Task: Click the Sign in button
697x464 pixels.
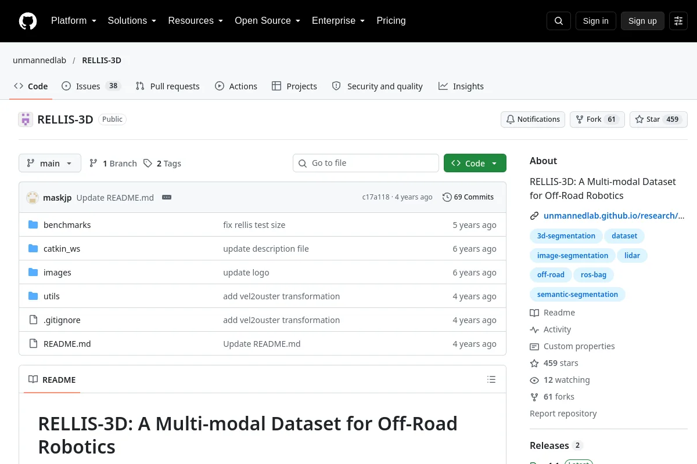Action: pyautogui.click(x=595, y=21)
